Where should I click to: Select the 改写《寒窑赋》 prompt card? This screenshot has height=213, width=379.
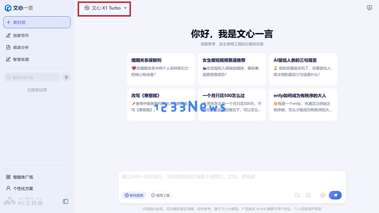(161, 104)
